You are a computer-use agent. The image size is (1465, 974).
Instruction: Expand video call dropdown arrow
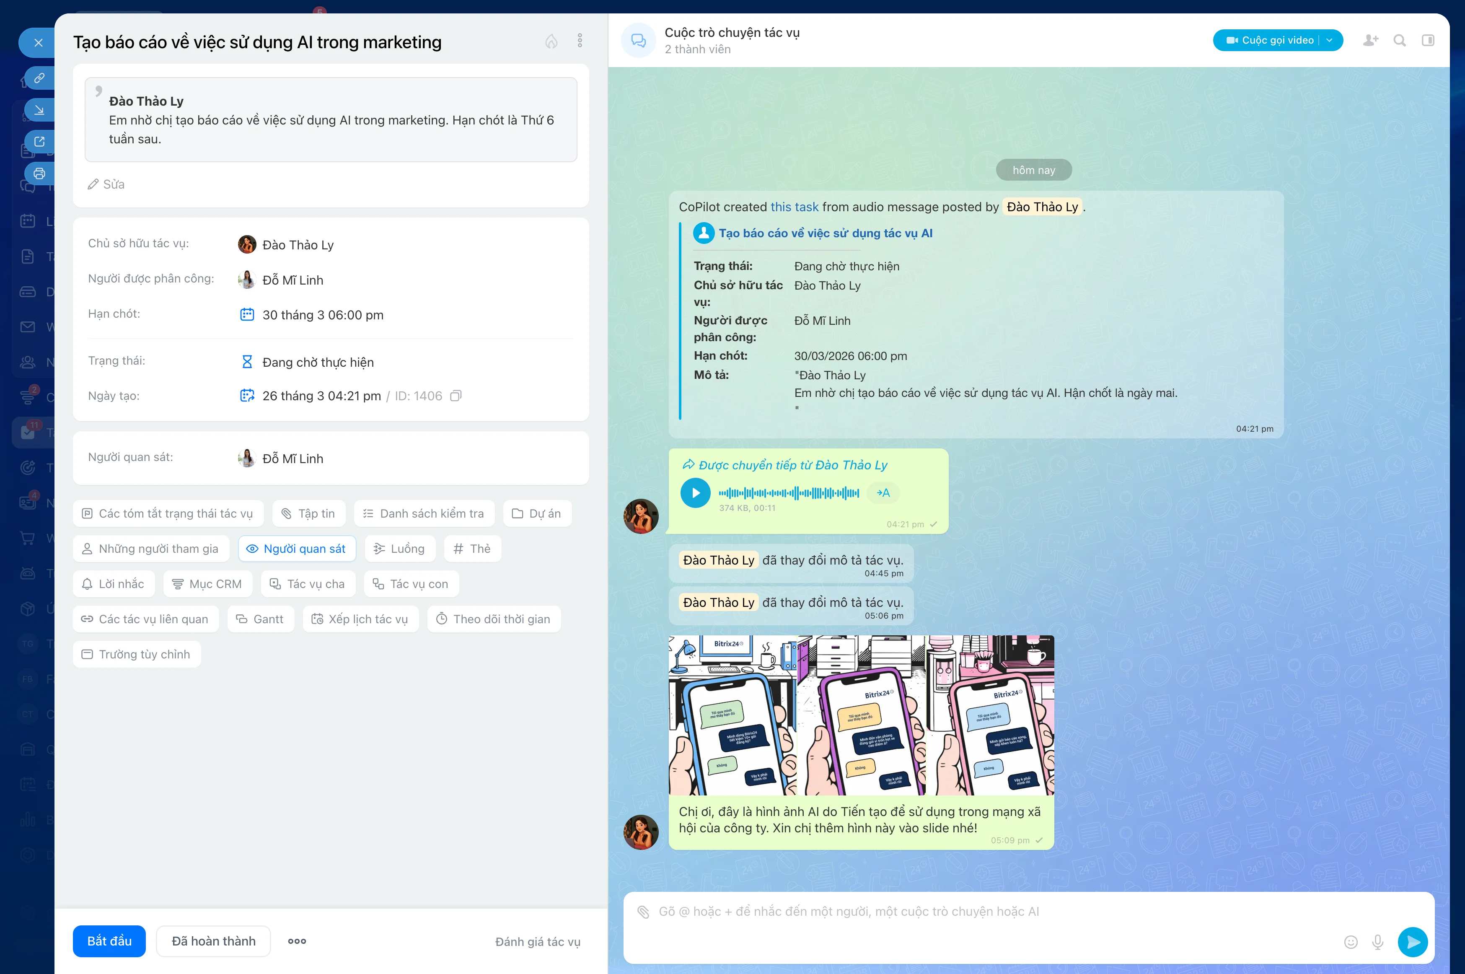[x=1330, y=40]
